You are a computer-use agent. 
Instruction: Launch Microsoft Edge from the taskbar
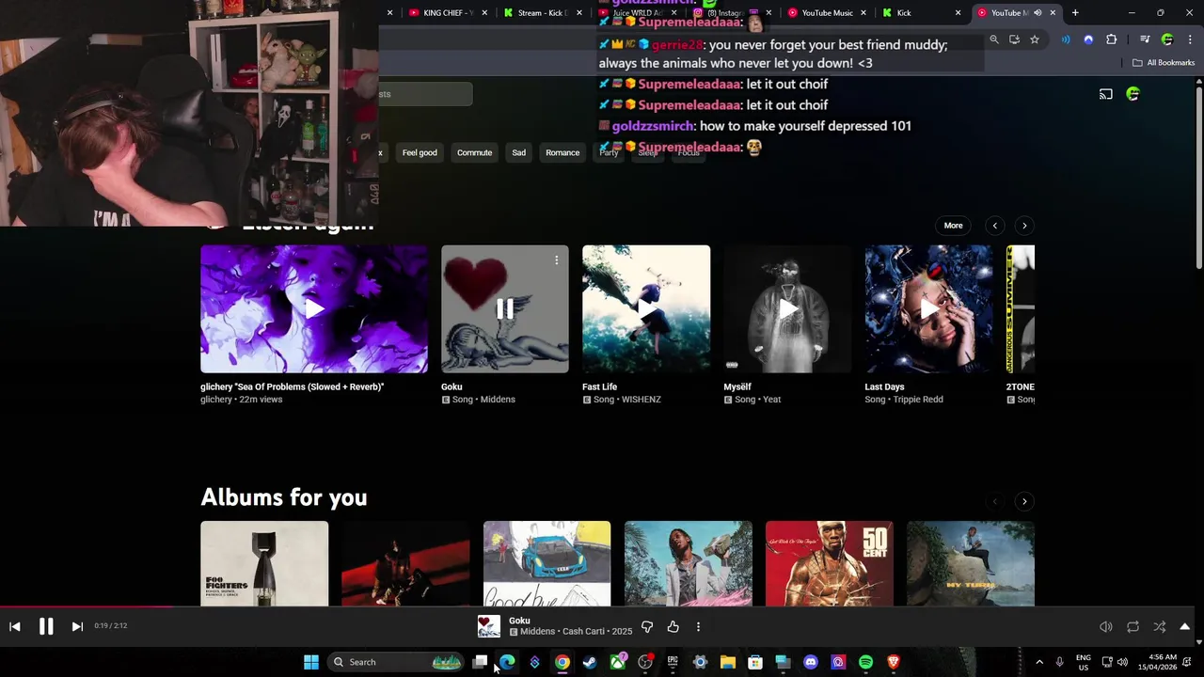[x=507, y=662]
